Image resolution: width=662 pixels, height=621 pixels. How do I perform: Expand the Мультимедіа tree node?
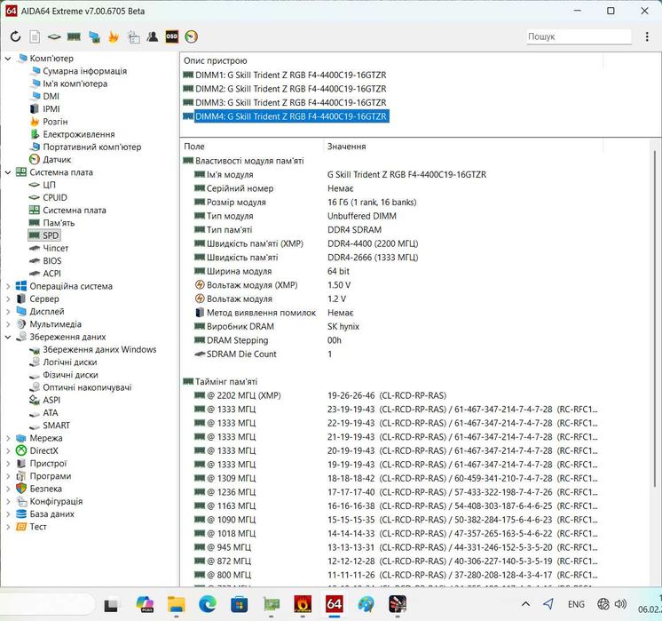tap(8, 325)
